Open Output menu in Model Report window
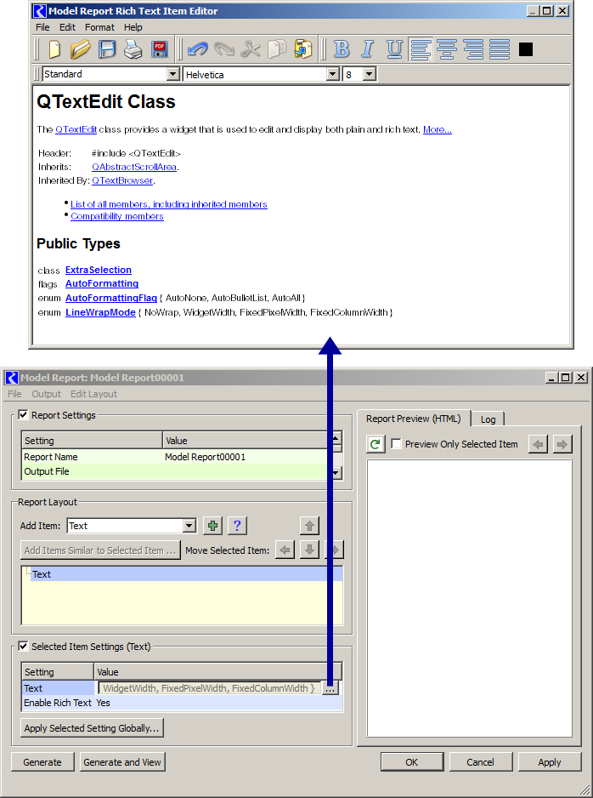This screenshot has height=798, width=593. tap(46, 394)
